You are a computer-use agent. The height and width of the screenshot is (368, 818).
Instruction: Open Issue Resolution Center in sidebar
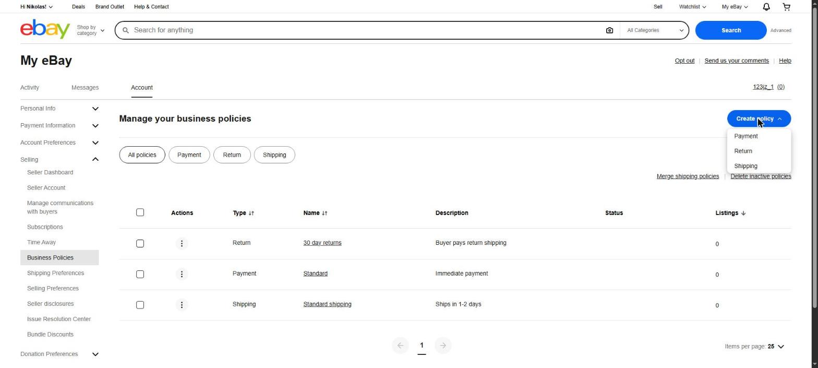tap(59, 319)
